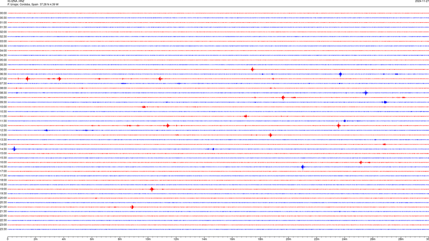The width and height of the screenshot is (429, 241).
Task: Select the "07:00" trace time label
Action: pos(3,79)
